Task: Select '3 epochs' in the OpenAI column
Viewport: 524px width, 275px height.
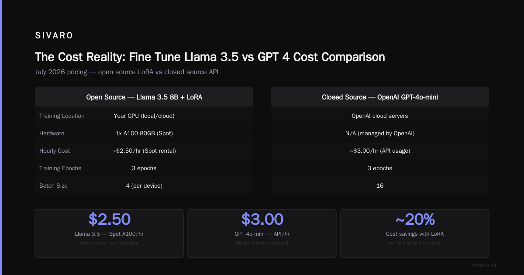Action: pyautogui.click(x=380, y=168)
